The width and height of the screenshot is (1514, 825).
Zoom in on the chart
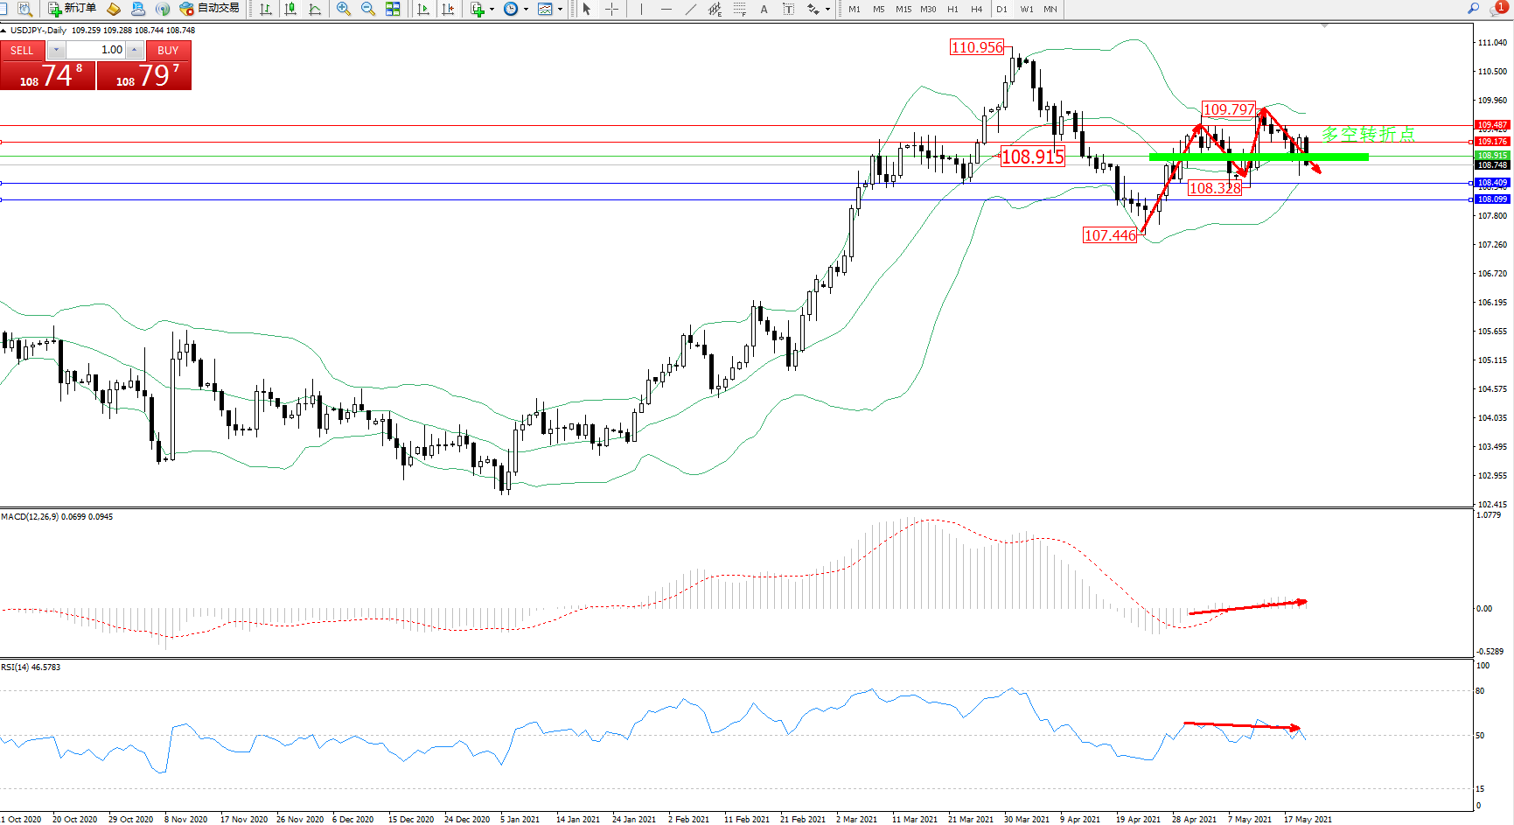[x=344, y=9]
